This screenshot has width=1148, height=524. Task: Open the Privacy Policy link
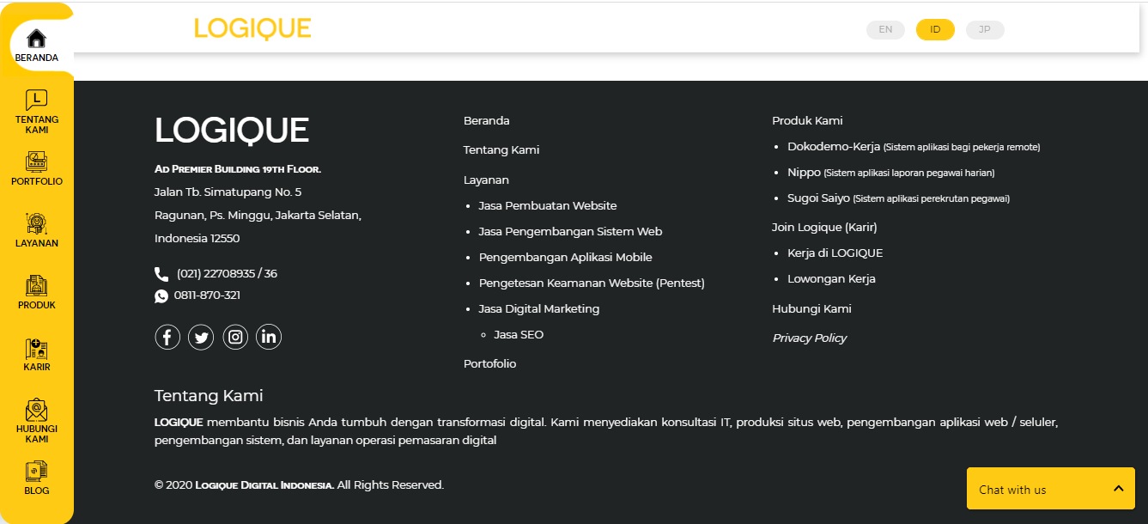(x=809, y=338)
